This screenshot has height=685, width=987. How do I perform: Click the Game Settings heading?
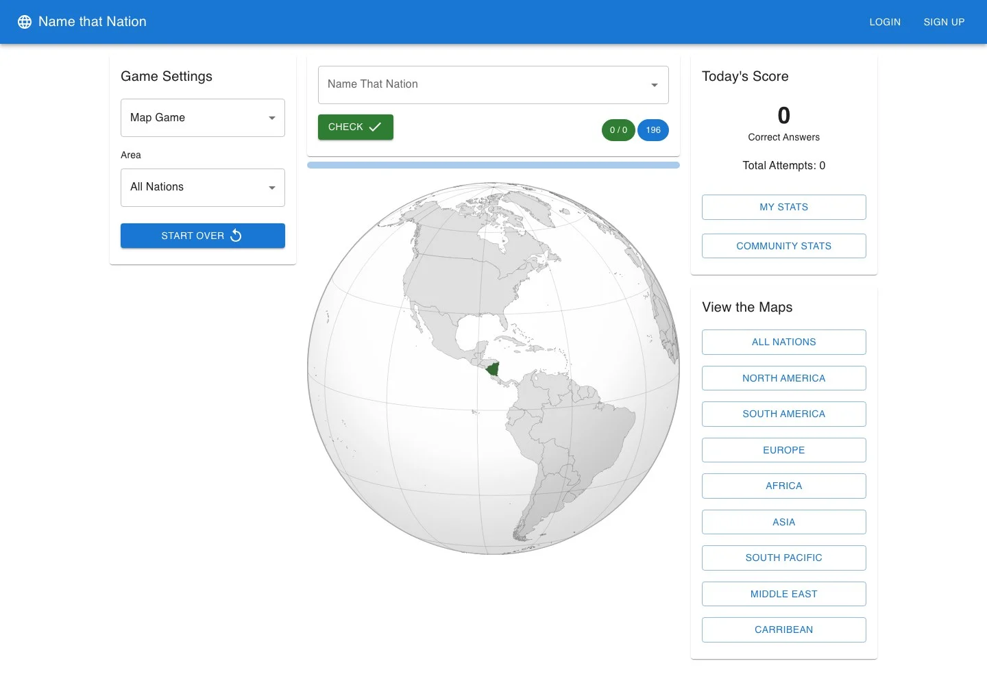(167, 77)
